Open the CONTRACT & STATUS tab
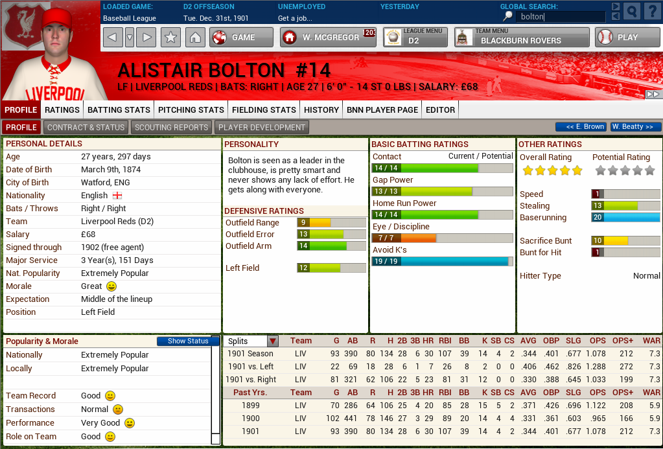This screenshot has width=663, height=449. point(86,127)
